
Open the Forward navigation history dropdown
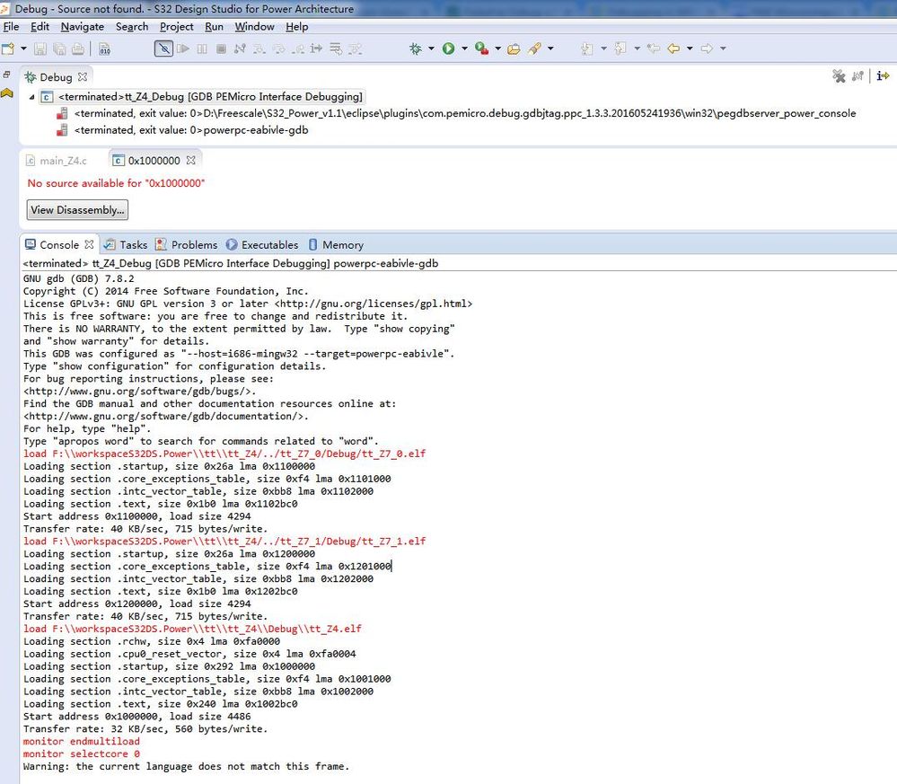723,48
